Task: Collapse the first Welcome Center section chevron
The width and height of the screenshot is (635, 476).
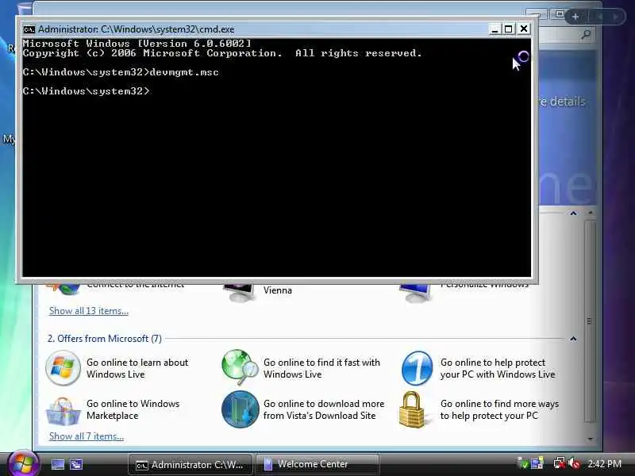Action: (573, 213)
